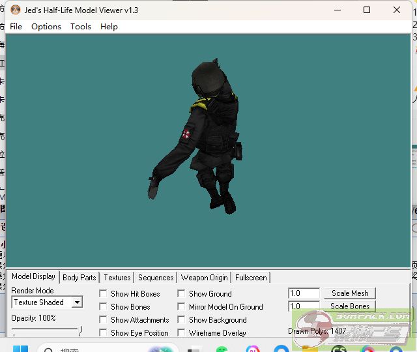Click the Opacity slider handle
417x352 pixels.
(x=81, y=330)
